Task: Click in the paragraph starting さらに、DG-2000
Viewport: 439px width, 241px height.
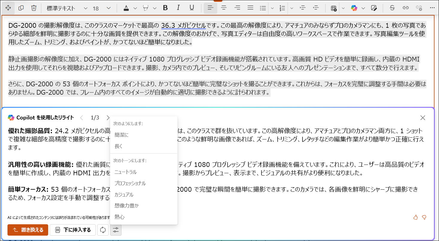Action: click(x=217, y=88)
